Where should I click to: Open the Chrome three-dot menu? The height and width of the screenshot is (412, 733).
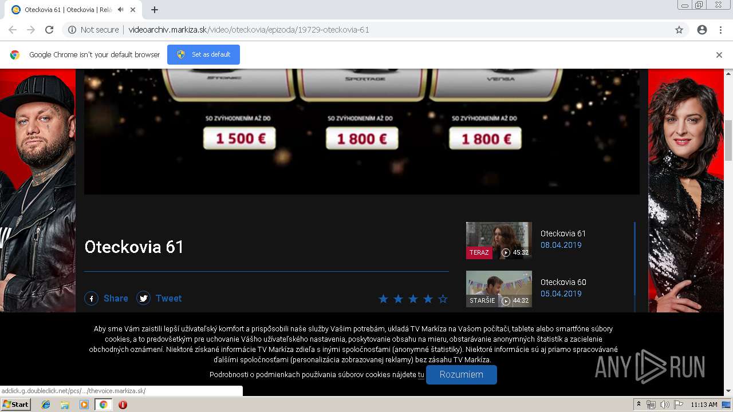tap(720, 30)
